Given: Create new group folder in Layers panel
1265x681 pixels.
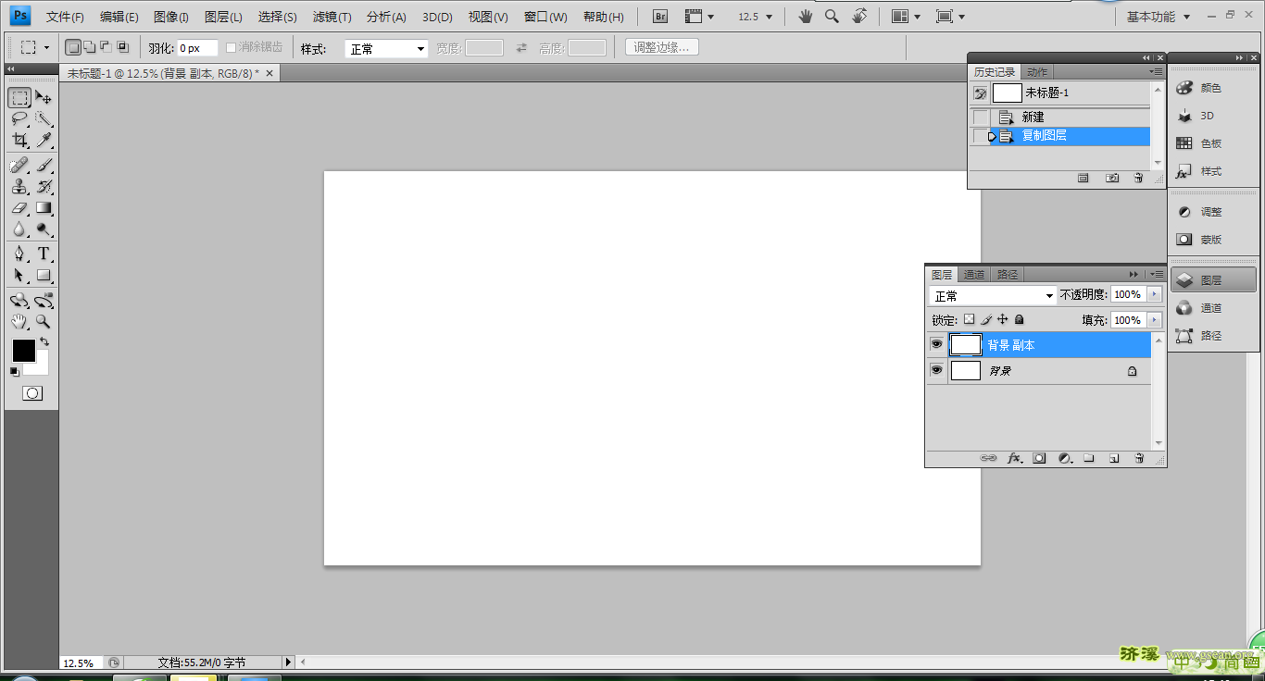Looking at the screenshot, I should pos(1089,458).
